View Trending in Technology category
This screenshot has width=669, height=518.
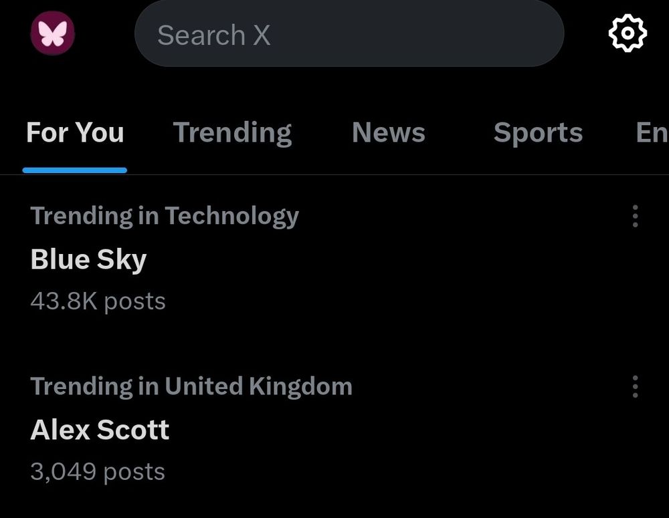click(164, 216)
